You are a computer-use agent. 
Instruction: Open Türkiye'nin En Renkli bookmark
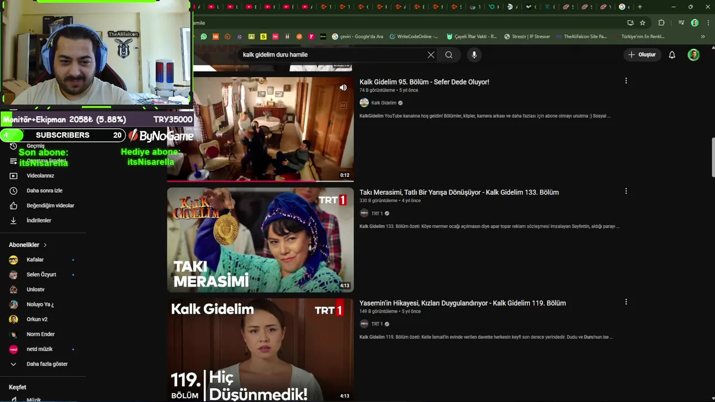point(639,36)
